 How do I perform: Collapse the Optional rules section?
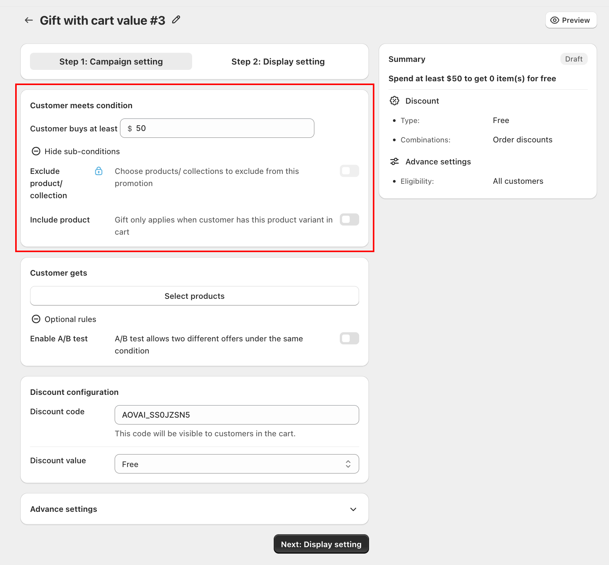(x=63, y=319)
